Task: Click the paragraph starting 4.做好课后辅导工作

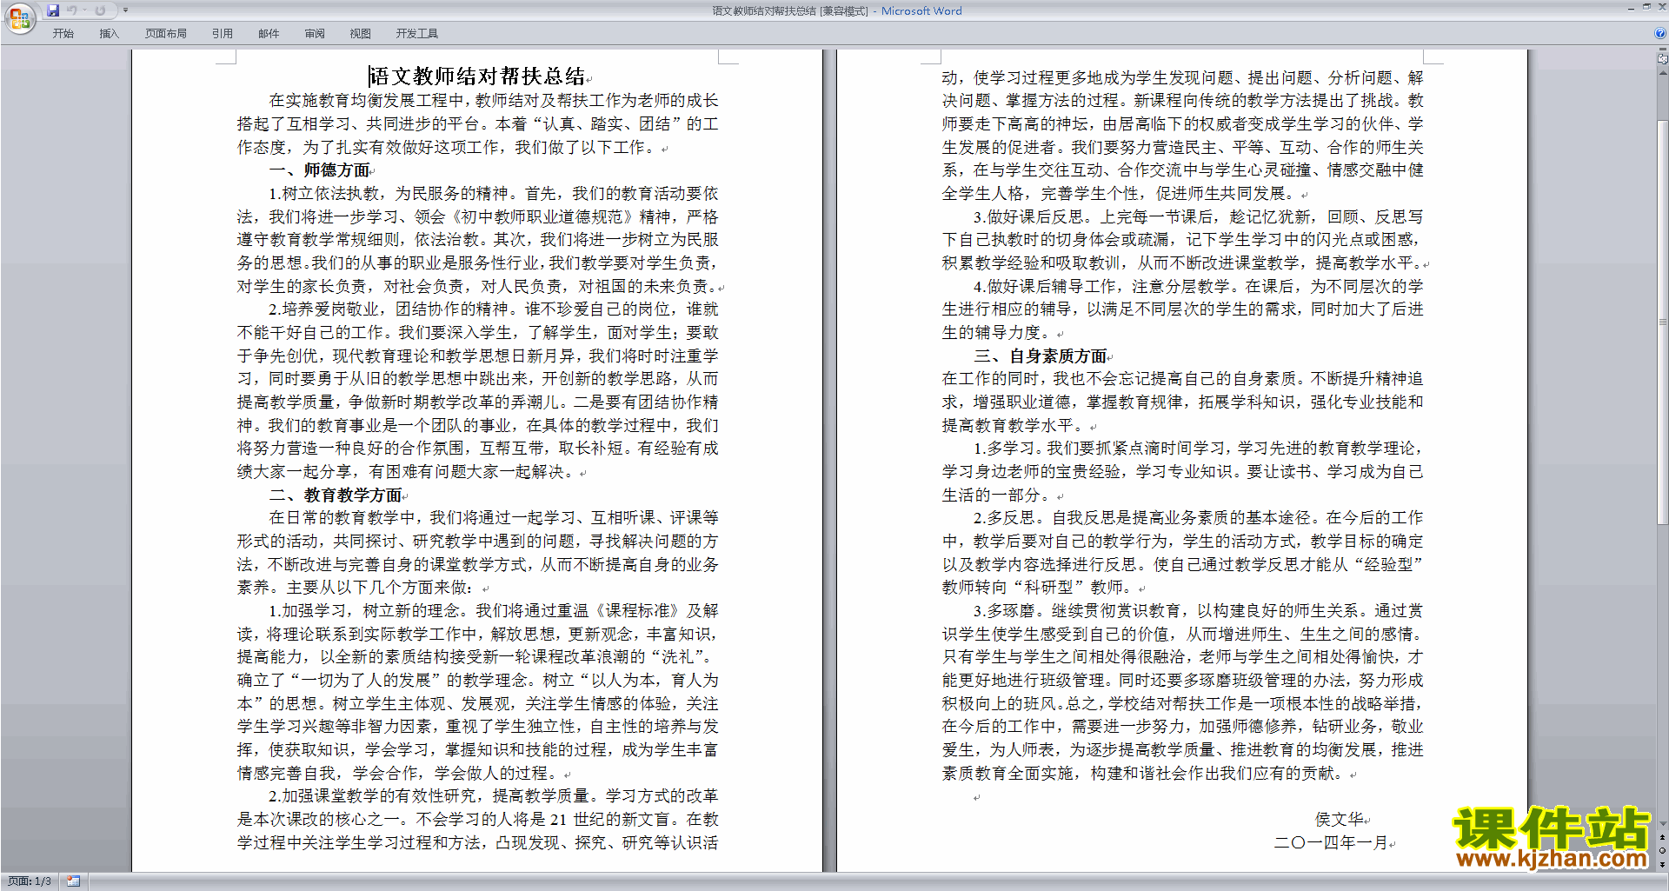Action: pyautogui.click(x=1183, y=309)
